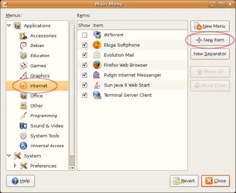
Task: Click the Move Down button
Action: click(210, 86)
